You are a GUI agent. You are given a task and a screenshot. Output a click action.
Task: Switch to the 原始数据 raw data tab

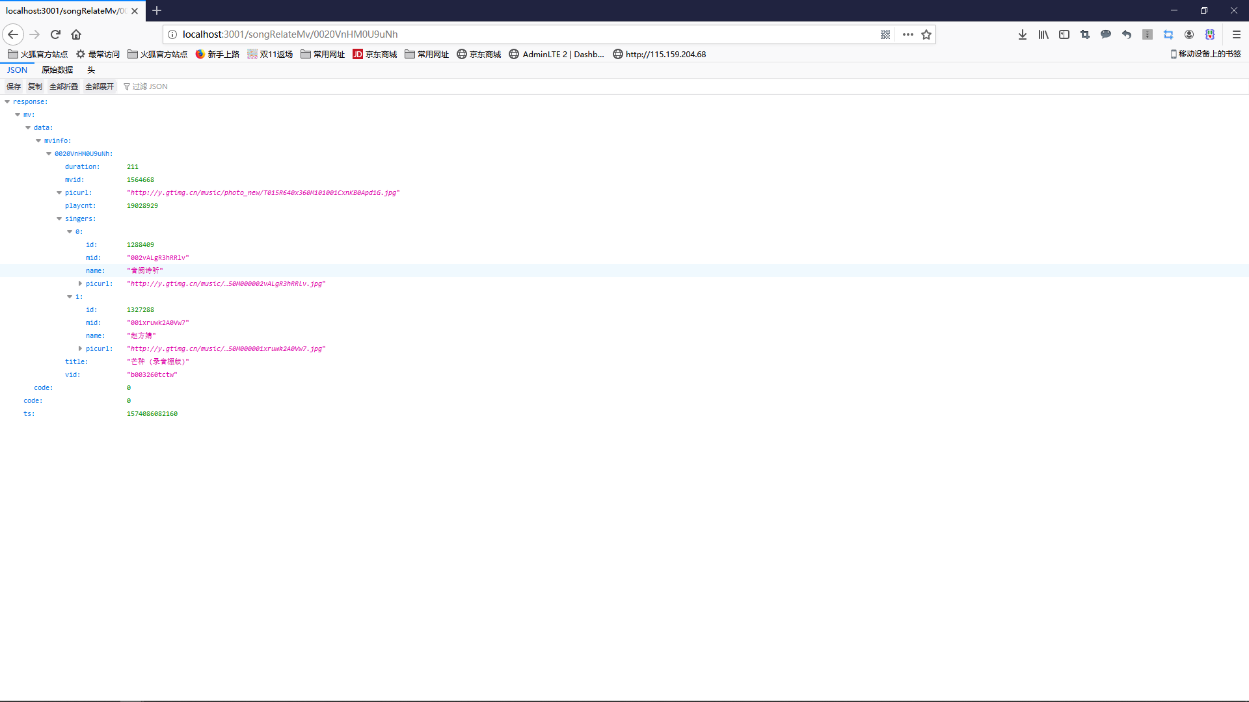[x=57, y=70]
